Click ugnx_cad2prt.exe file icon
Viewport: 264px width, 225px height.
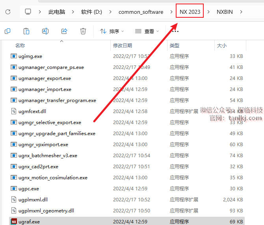14,166
